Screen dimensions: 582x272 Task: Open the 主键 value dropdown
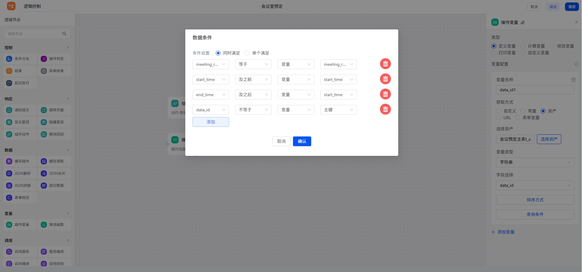click(x=338, y=110)
